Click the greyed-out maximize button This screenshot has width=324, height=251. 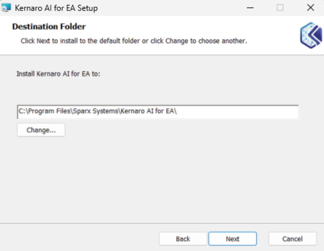[x=280, y=8]
